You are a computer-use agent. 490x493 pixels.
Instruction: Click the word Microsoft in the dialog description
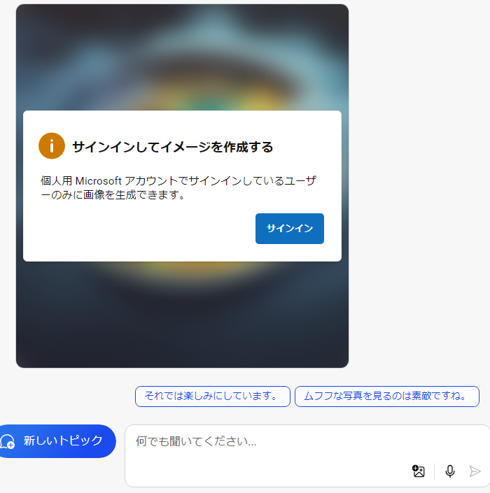coord(98,181)
